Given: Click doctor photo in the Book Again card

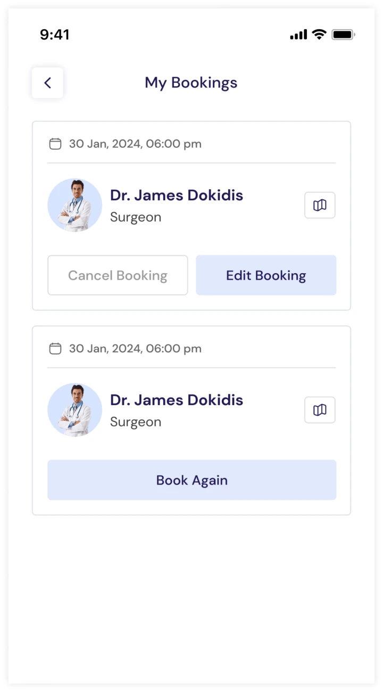Looking at the screenshot, I should [74, 410].
